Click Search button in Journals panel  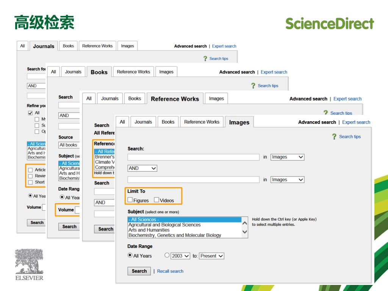pyautogui.click(x=36, y=223)
